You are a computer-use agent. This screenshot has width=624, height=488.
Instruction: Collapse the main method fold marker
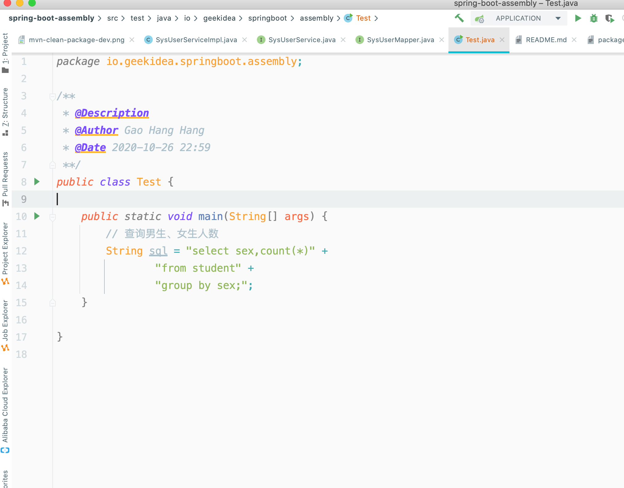click(x=52, y=217)
